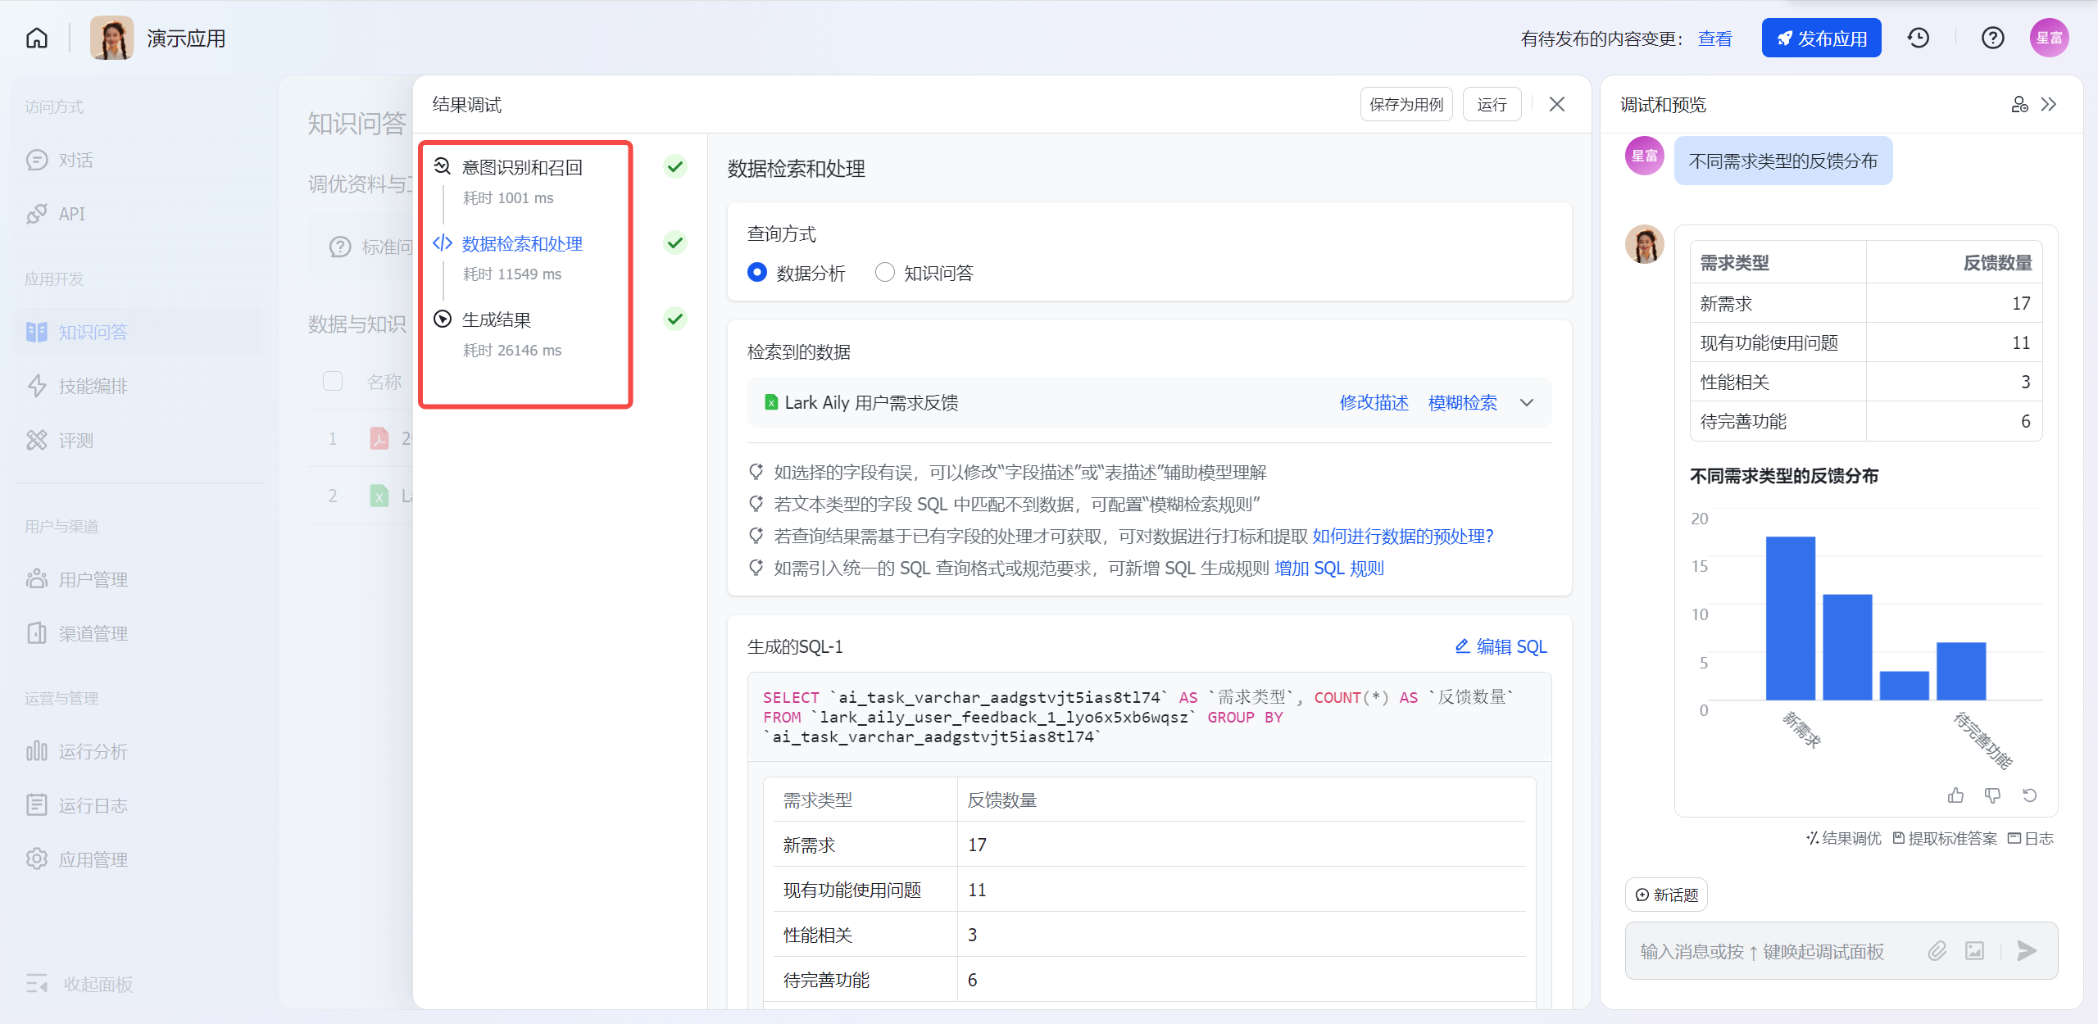This screenshot has height=1024, width=2098.
Task: Thumbs down the chart response
Action: pos(1992,795)
